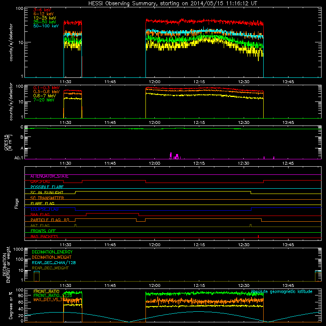
Task: Click the vertical Flags axis label
Action: [x=17, y=203]
